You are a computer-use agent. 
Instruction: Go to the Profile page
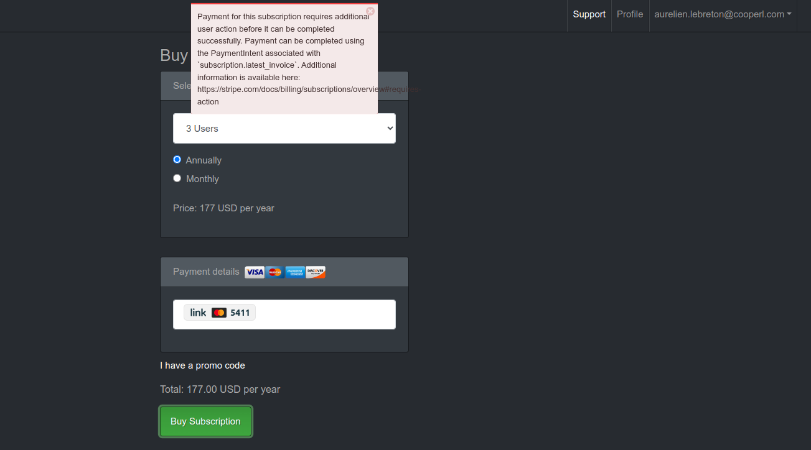(630, 14)
